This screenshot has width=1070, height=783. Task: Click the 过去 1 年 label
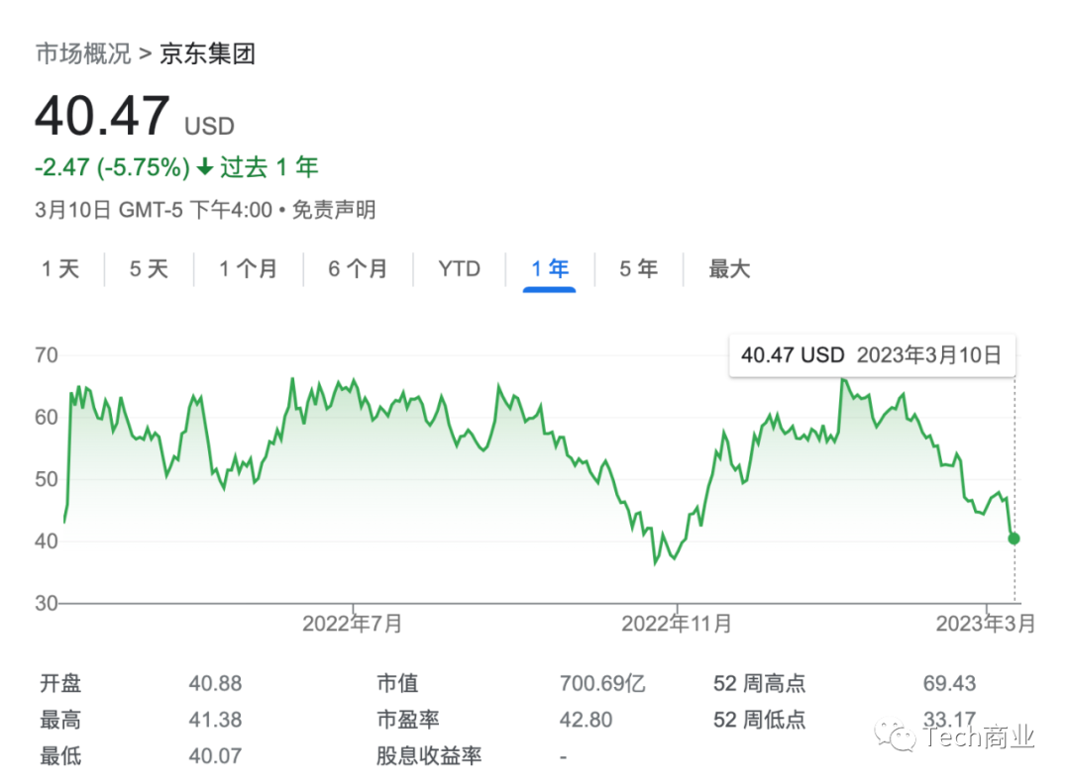click(268, 167)
